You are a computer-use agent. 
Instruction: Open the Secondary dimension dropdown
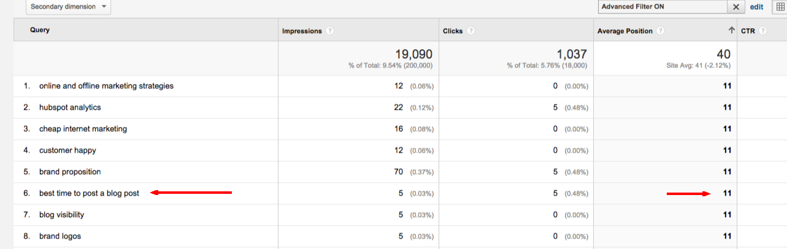pyautogui.click(x=68, y=7)
